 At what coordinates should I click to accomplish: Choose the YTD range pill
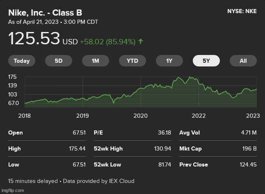pyautogui.click(x=132, y=61)
